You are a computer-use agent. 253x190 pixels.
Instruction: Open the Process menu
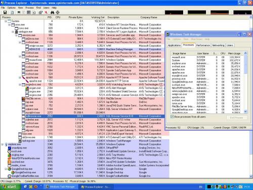pos(29,8)
